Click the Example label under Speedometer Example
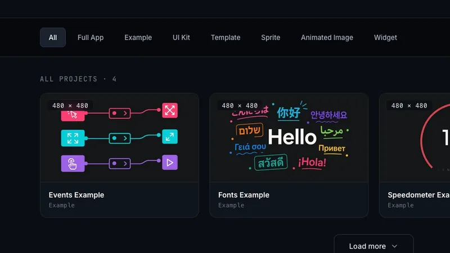Screen dimensions: 450x253 [401, 205]
